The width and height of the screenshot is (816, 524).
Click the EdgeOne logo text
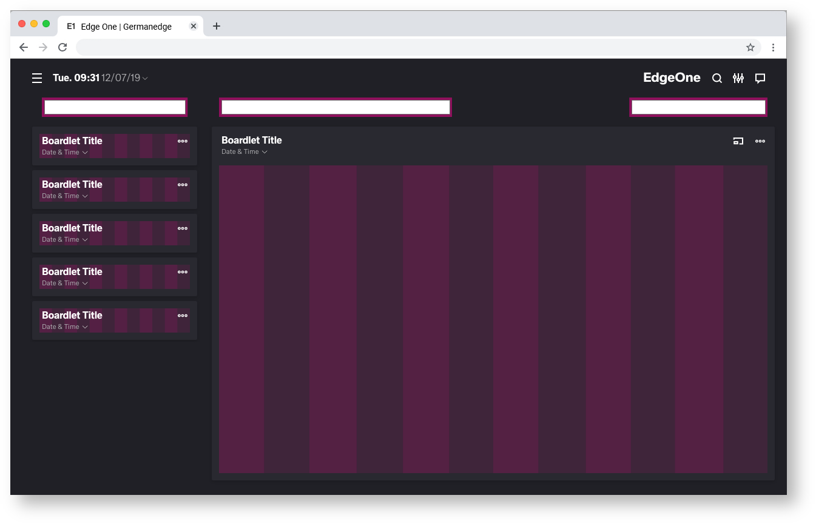672,78
